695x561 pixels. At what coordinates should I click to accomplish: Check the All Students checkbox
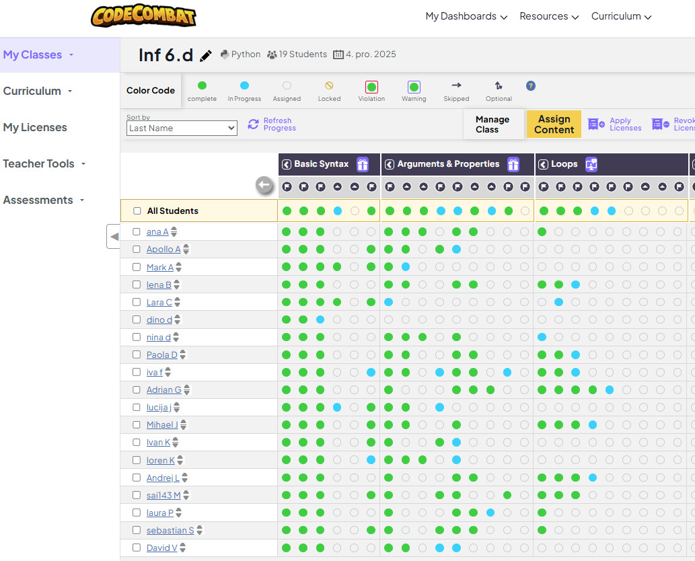tap(136, 210)
